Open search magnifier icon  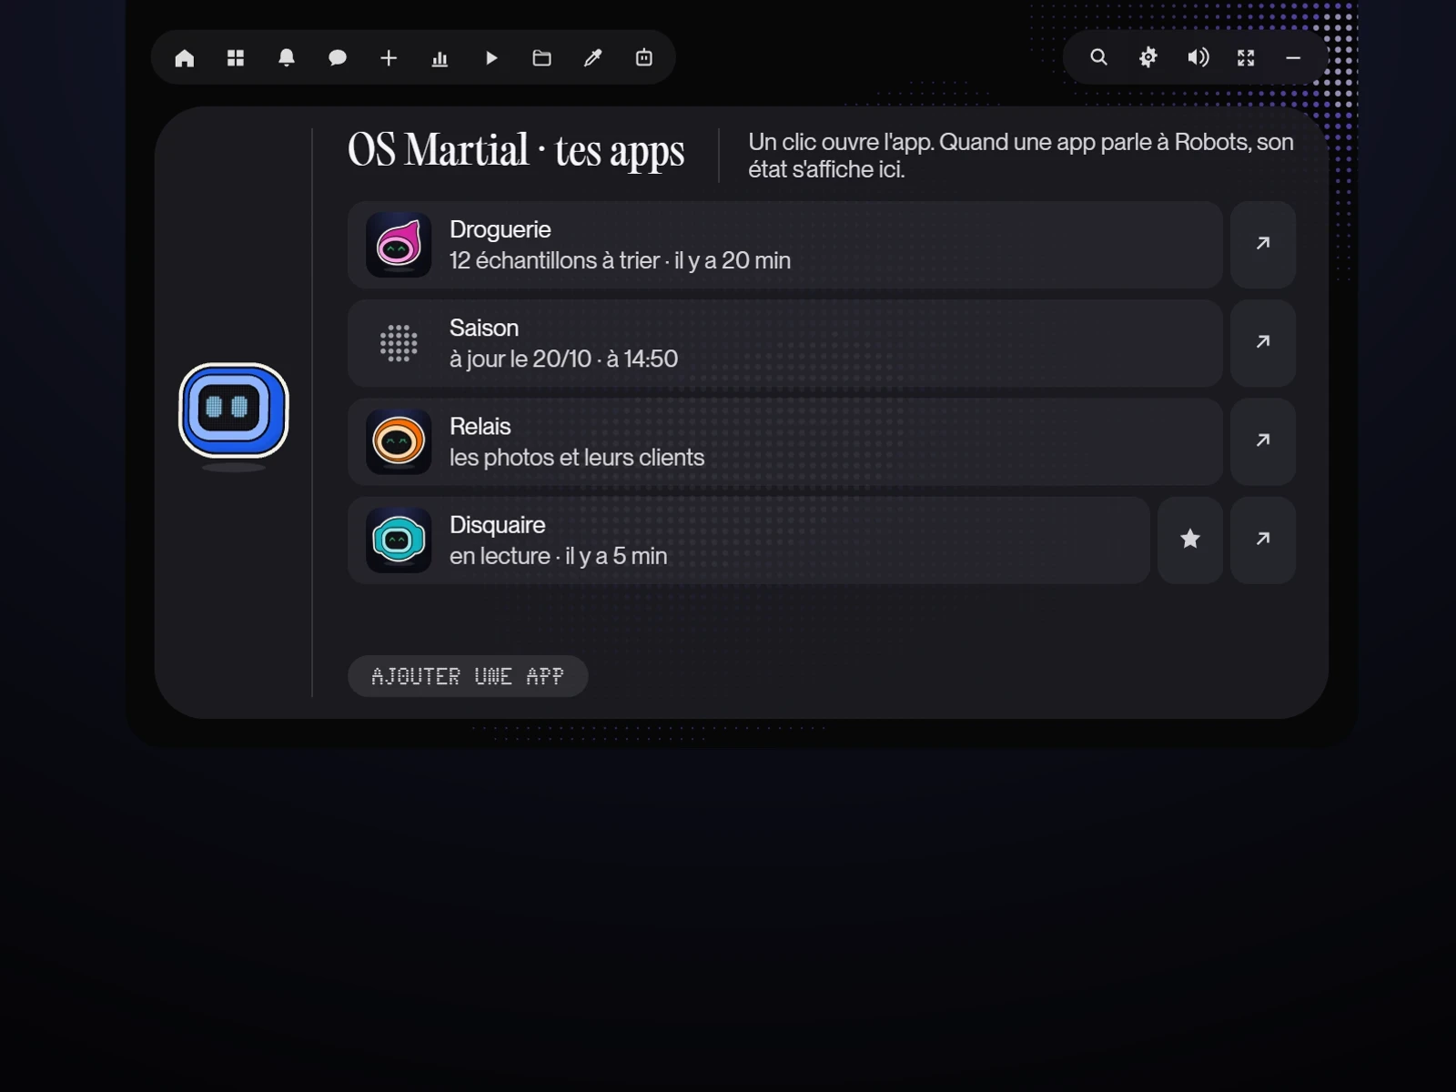[x=1099, y=58]
